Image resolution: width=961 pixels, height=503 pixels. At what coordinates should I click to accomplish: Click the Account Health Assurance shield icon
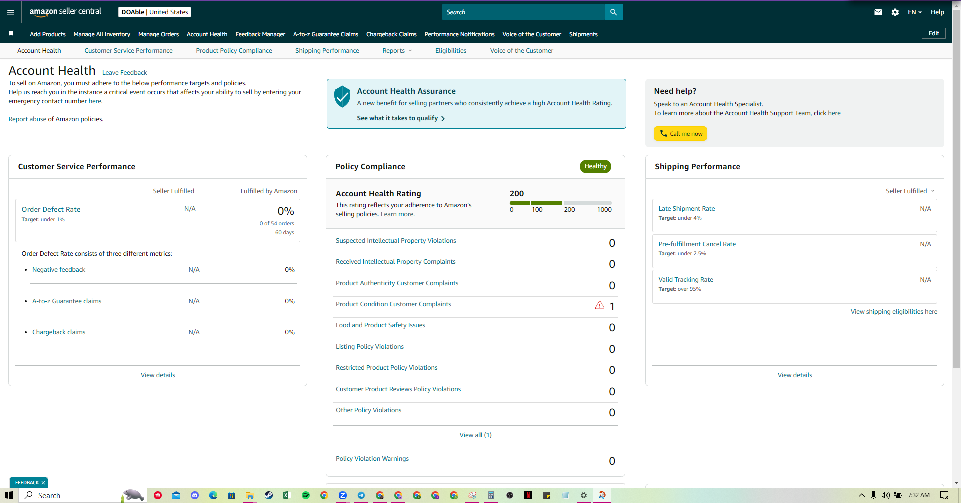pyautogui.click(x=342, y=96)
